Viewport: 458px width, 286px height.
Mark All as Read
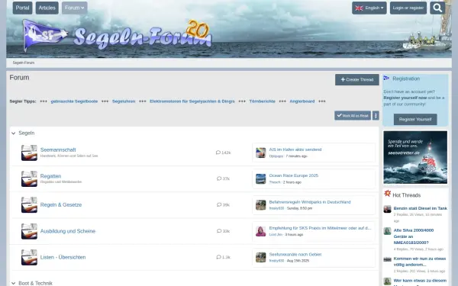(x=353, y=116)
